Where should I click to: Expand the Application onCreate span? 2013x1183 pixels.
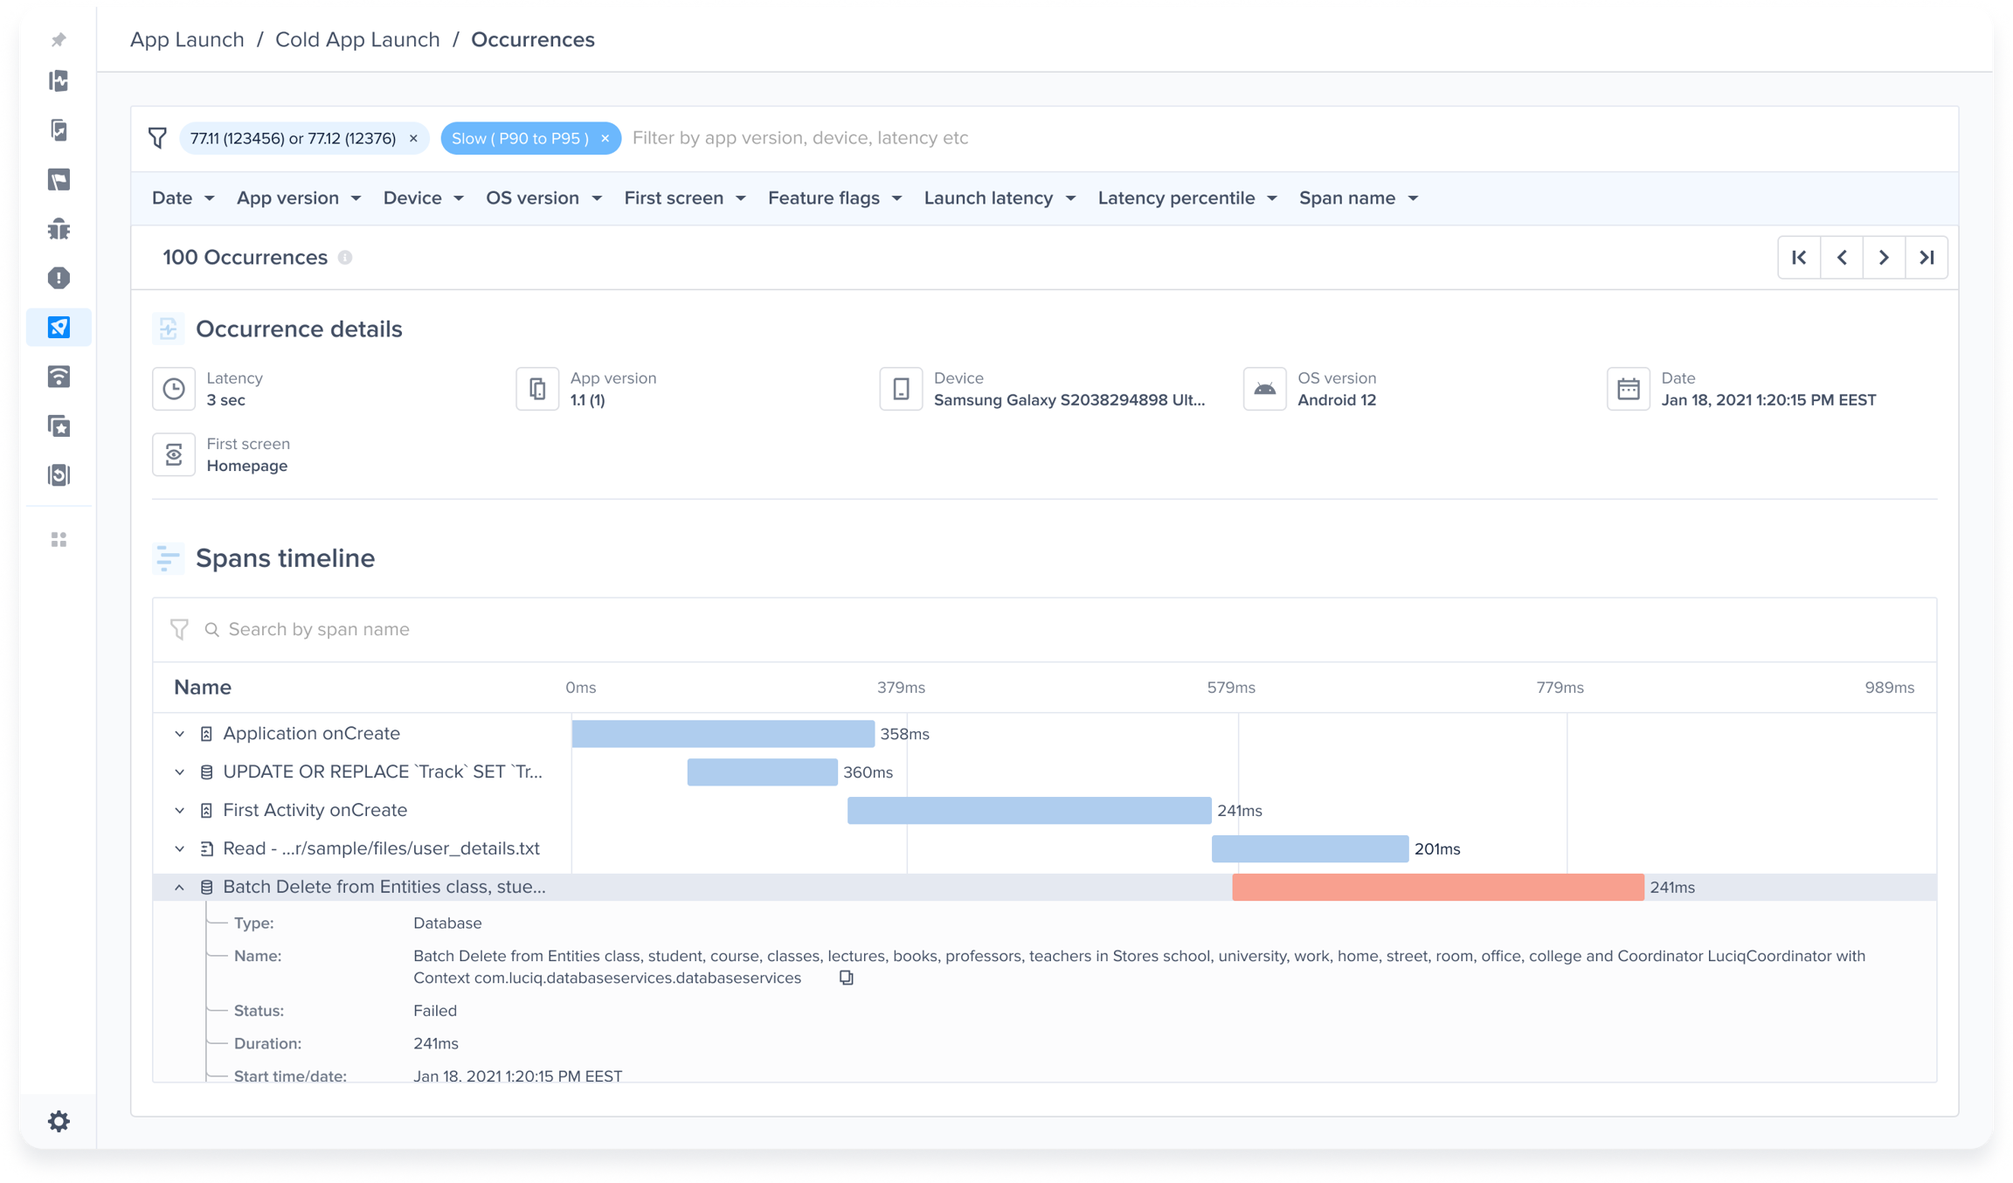point(180,734)
